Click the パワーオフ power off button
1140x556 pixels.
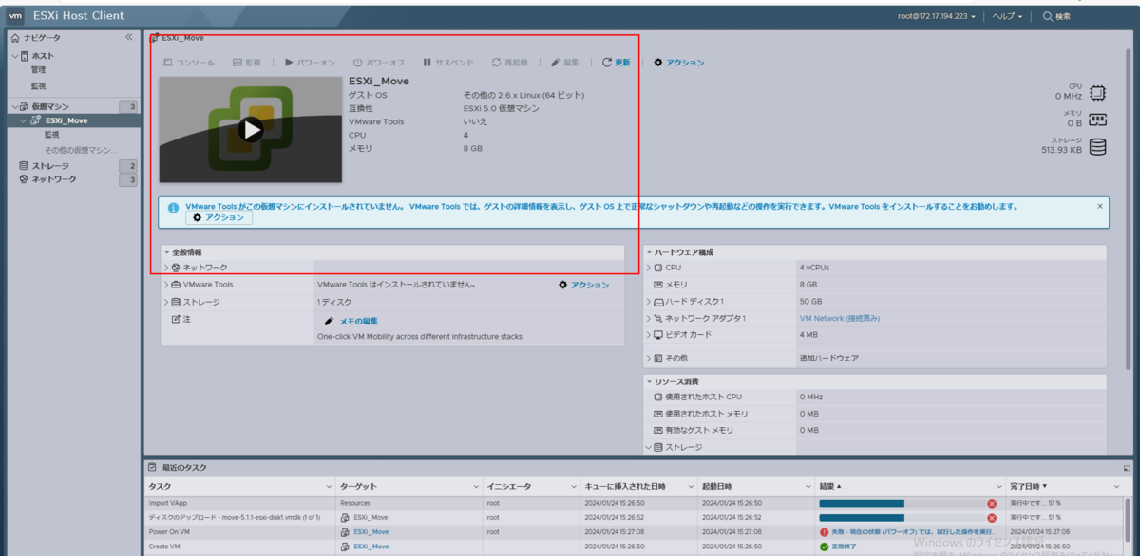(x=379, y=63)
